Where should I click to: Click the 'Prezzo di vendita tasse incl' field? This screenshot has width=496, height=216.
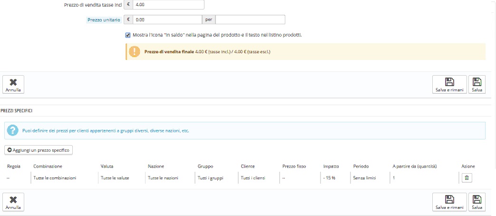click(168, 5)
